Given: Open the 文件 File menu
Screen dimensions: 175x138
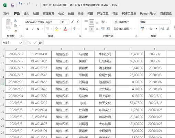Looking at the screenshot, I should pyautogui.click(x=6, y=13).
